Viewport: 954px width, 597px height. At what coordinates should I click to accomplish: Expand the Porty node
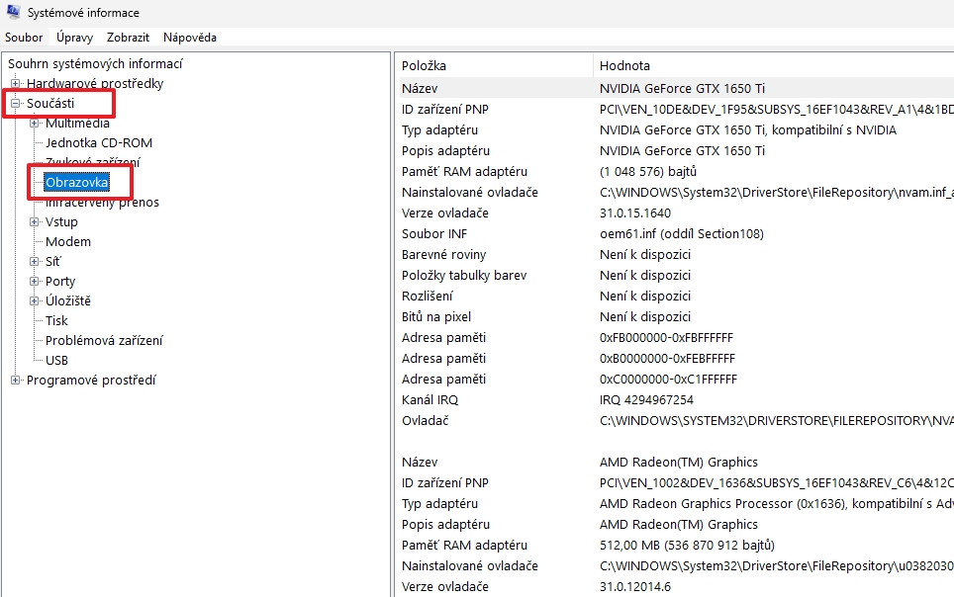[x=34, y=281]
